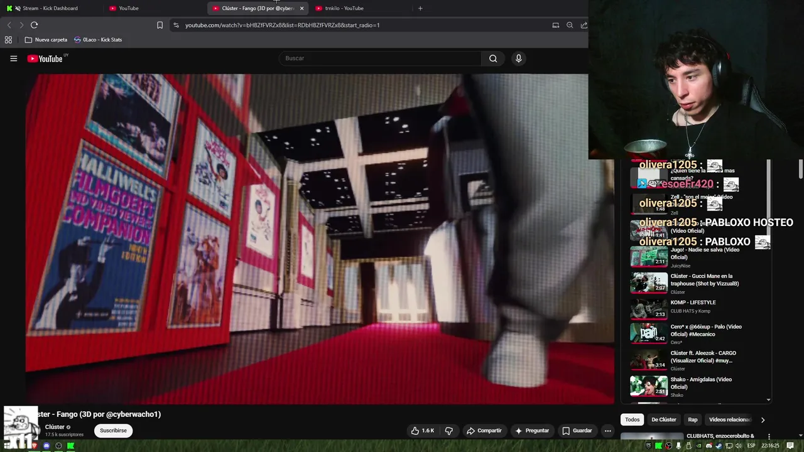Image resolution: width=804 pixels, height=452 pixels.
Task: Select the Todos filter chip
Action: tap(633, 419)
